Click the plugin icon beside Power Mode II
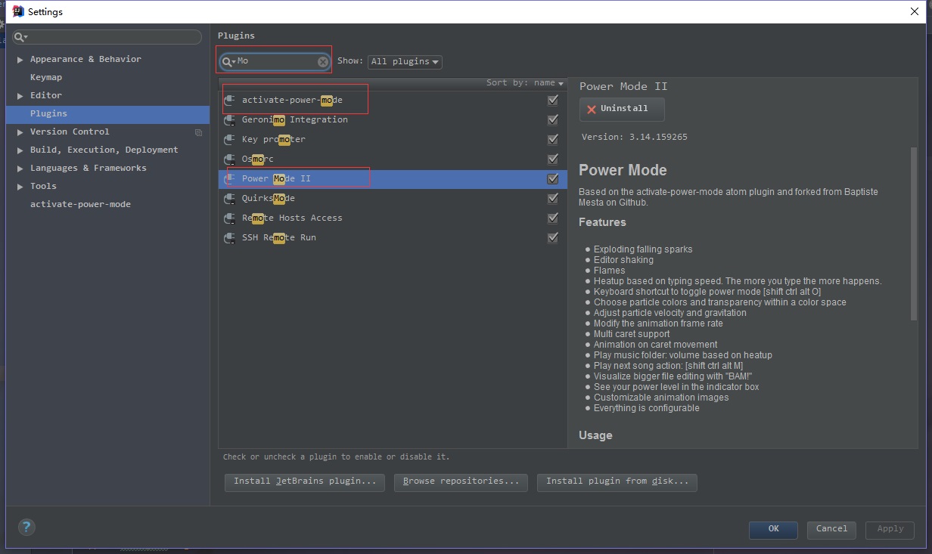This screenshot has width=932, height=554. (229, 179)
